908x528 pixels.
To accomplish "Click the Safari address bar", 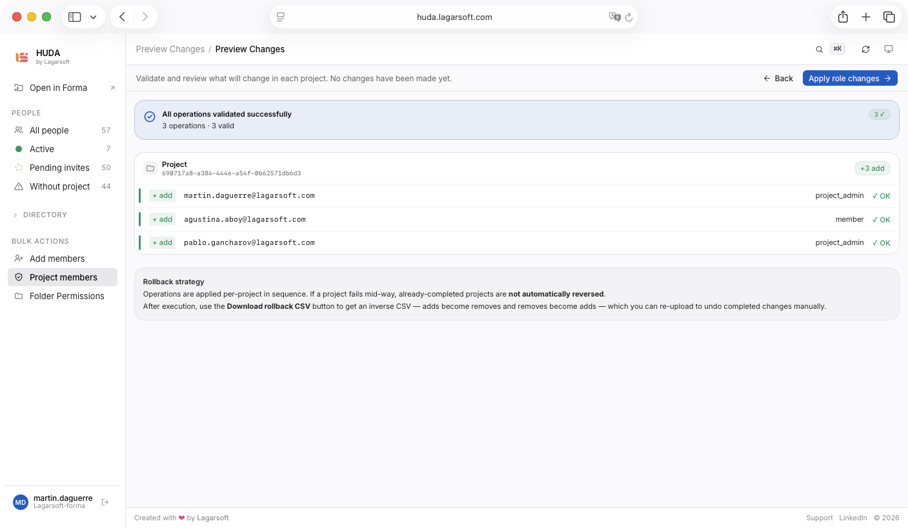I will pos(454,17).
